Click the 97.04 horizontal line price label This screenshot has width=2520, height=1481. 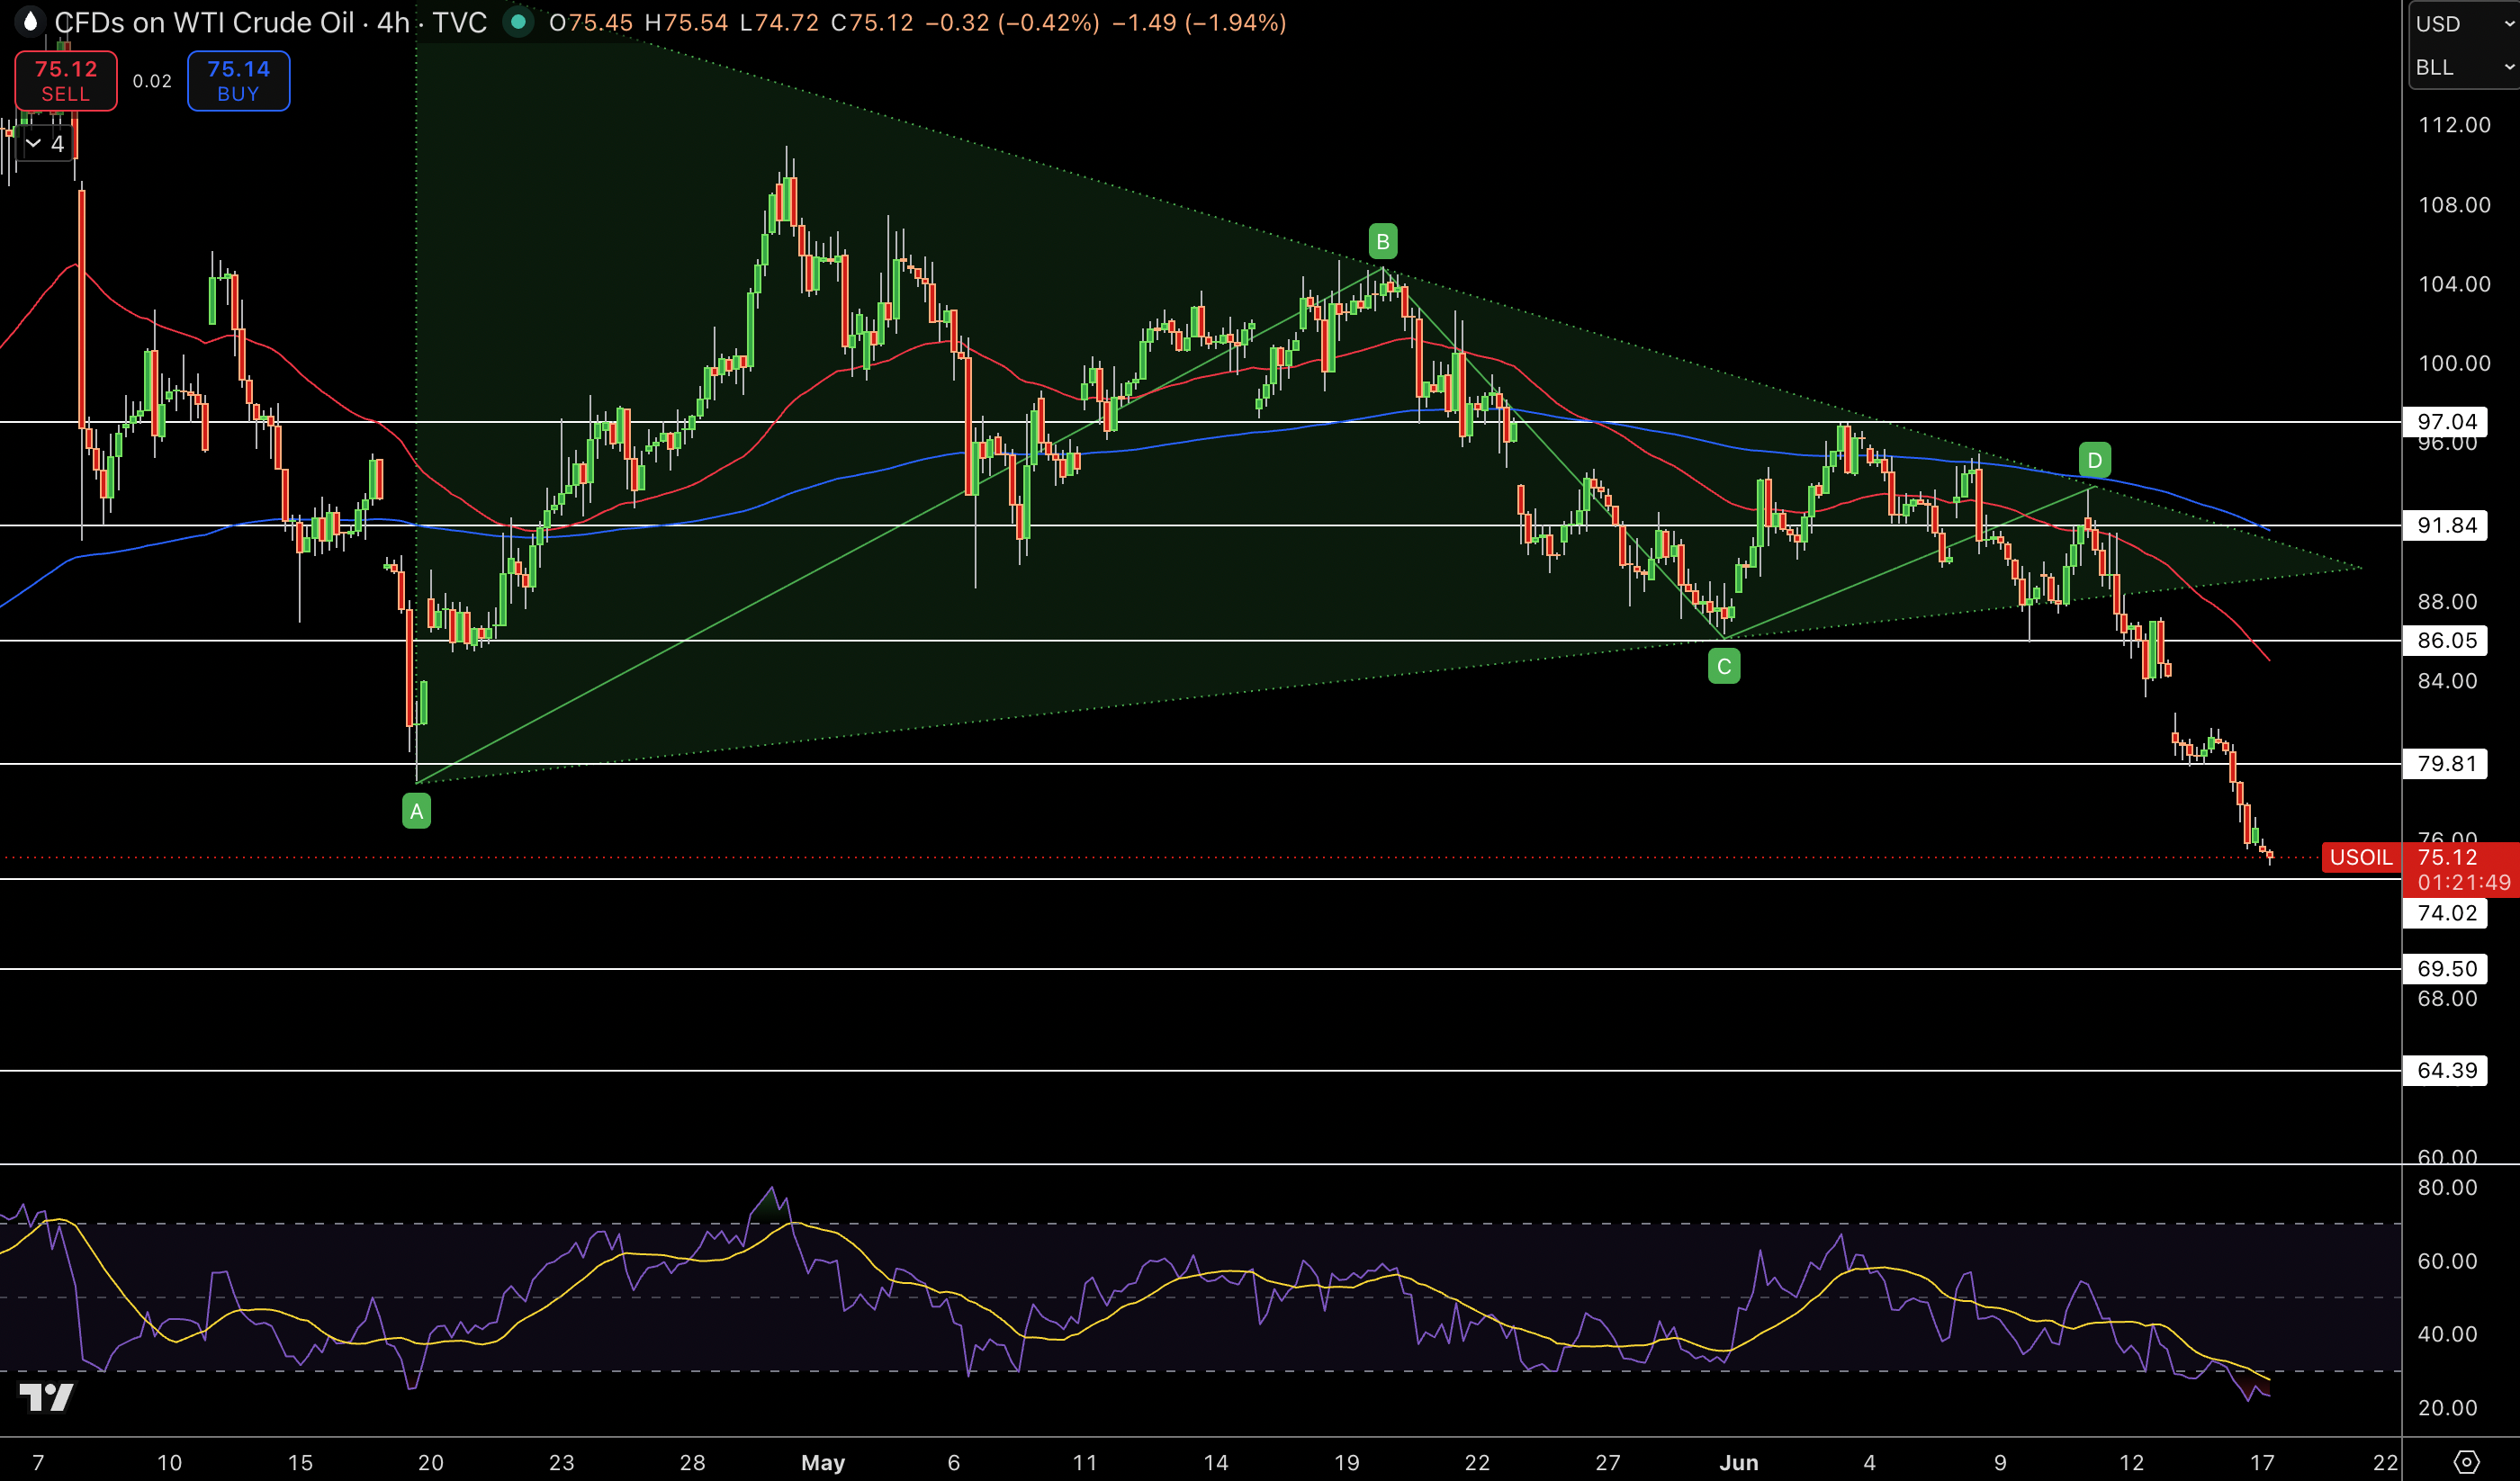2445,422
